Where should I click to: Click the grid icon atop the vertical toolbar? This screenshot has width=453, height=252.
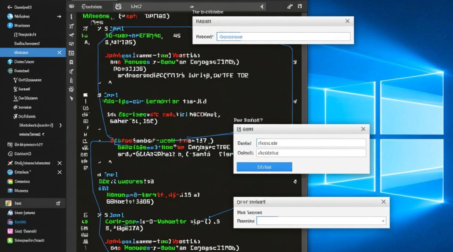(71, 6)
